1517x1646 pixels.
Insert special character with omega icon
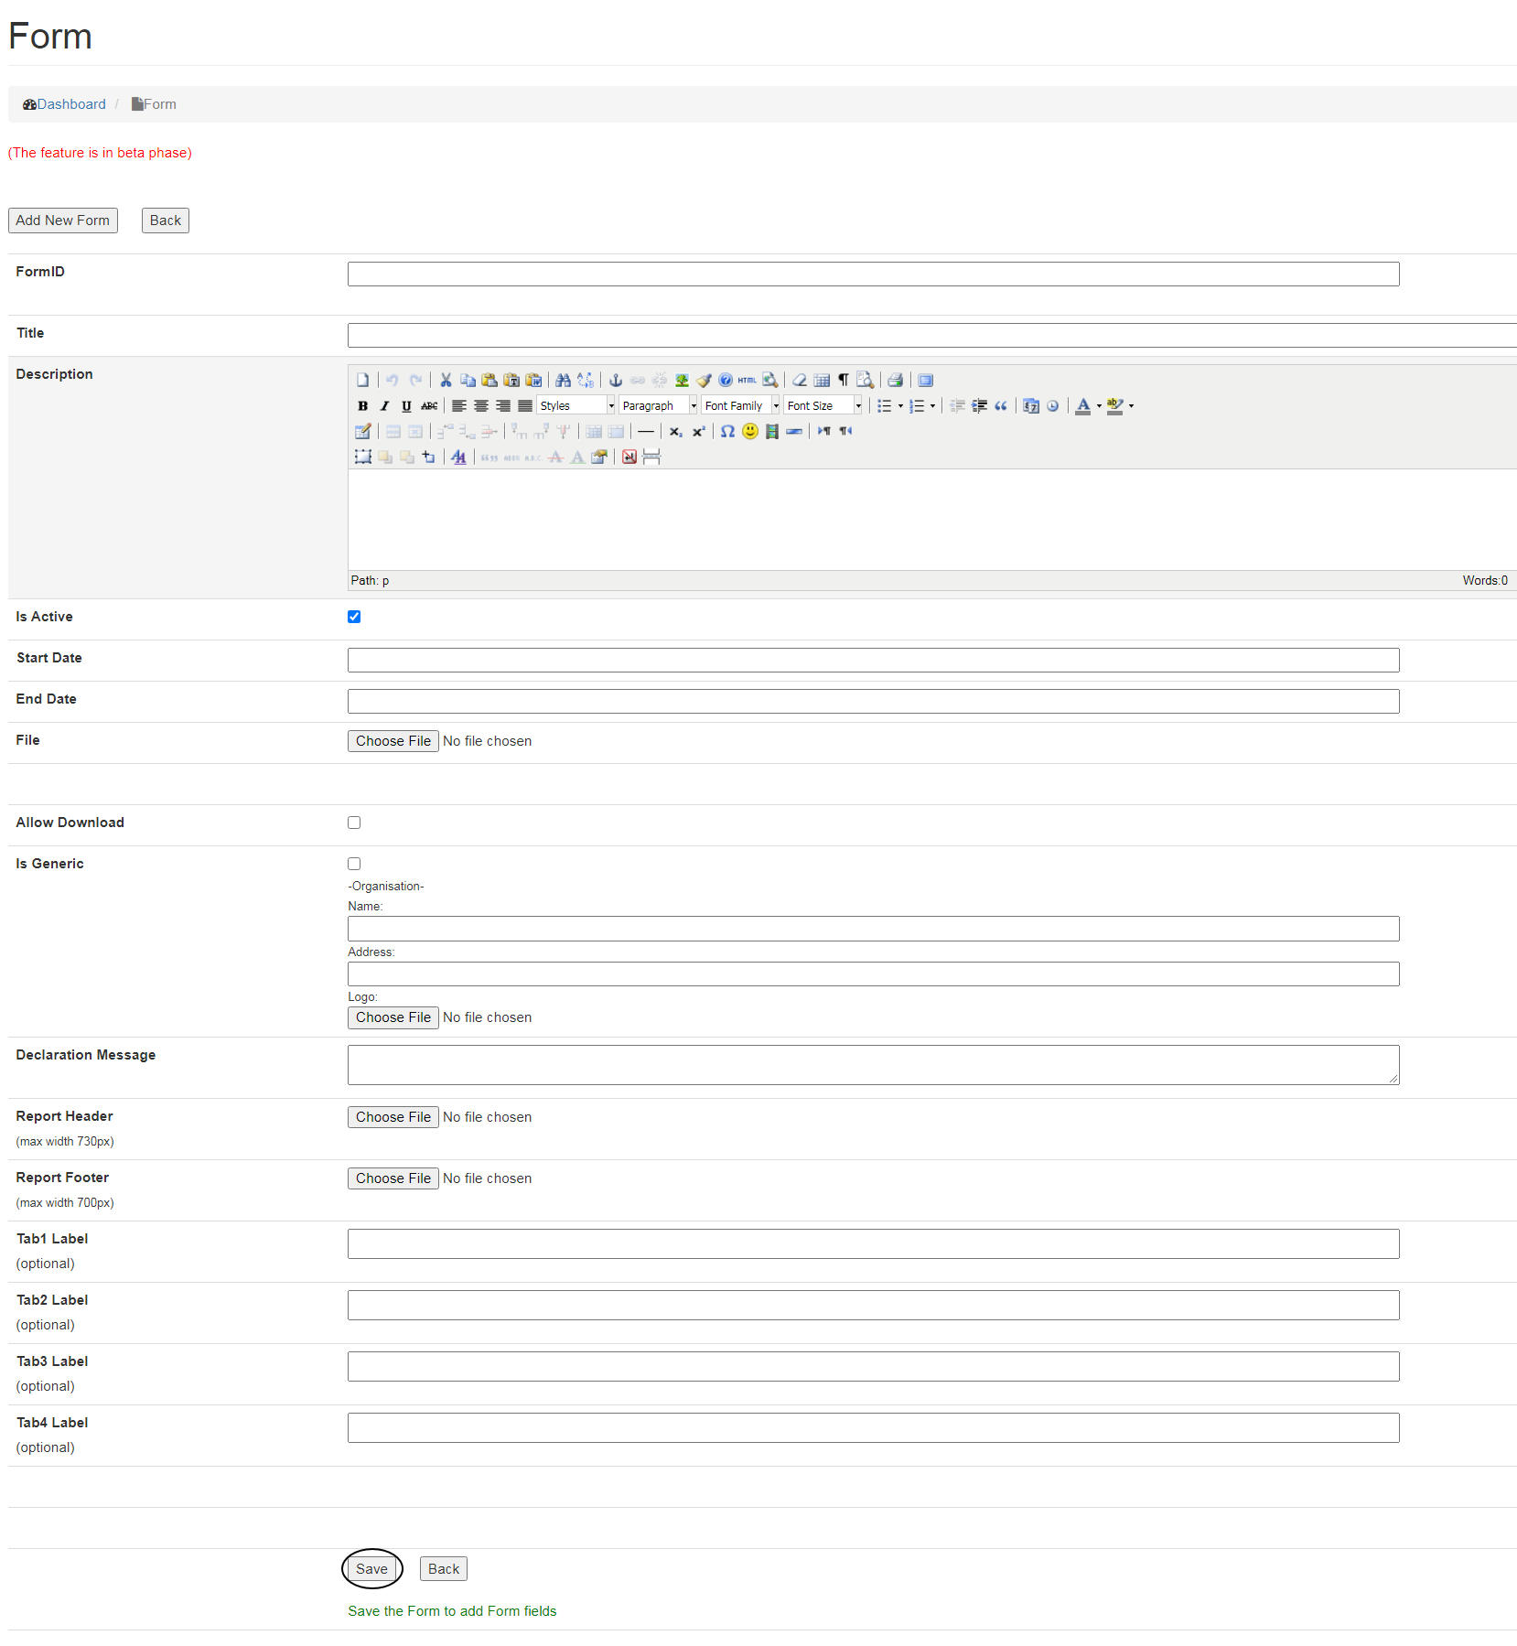coord(727,432)
